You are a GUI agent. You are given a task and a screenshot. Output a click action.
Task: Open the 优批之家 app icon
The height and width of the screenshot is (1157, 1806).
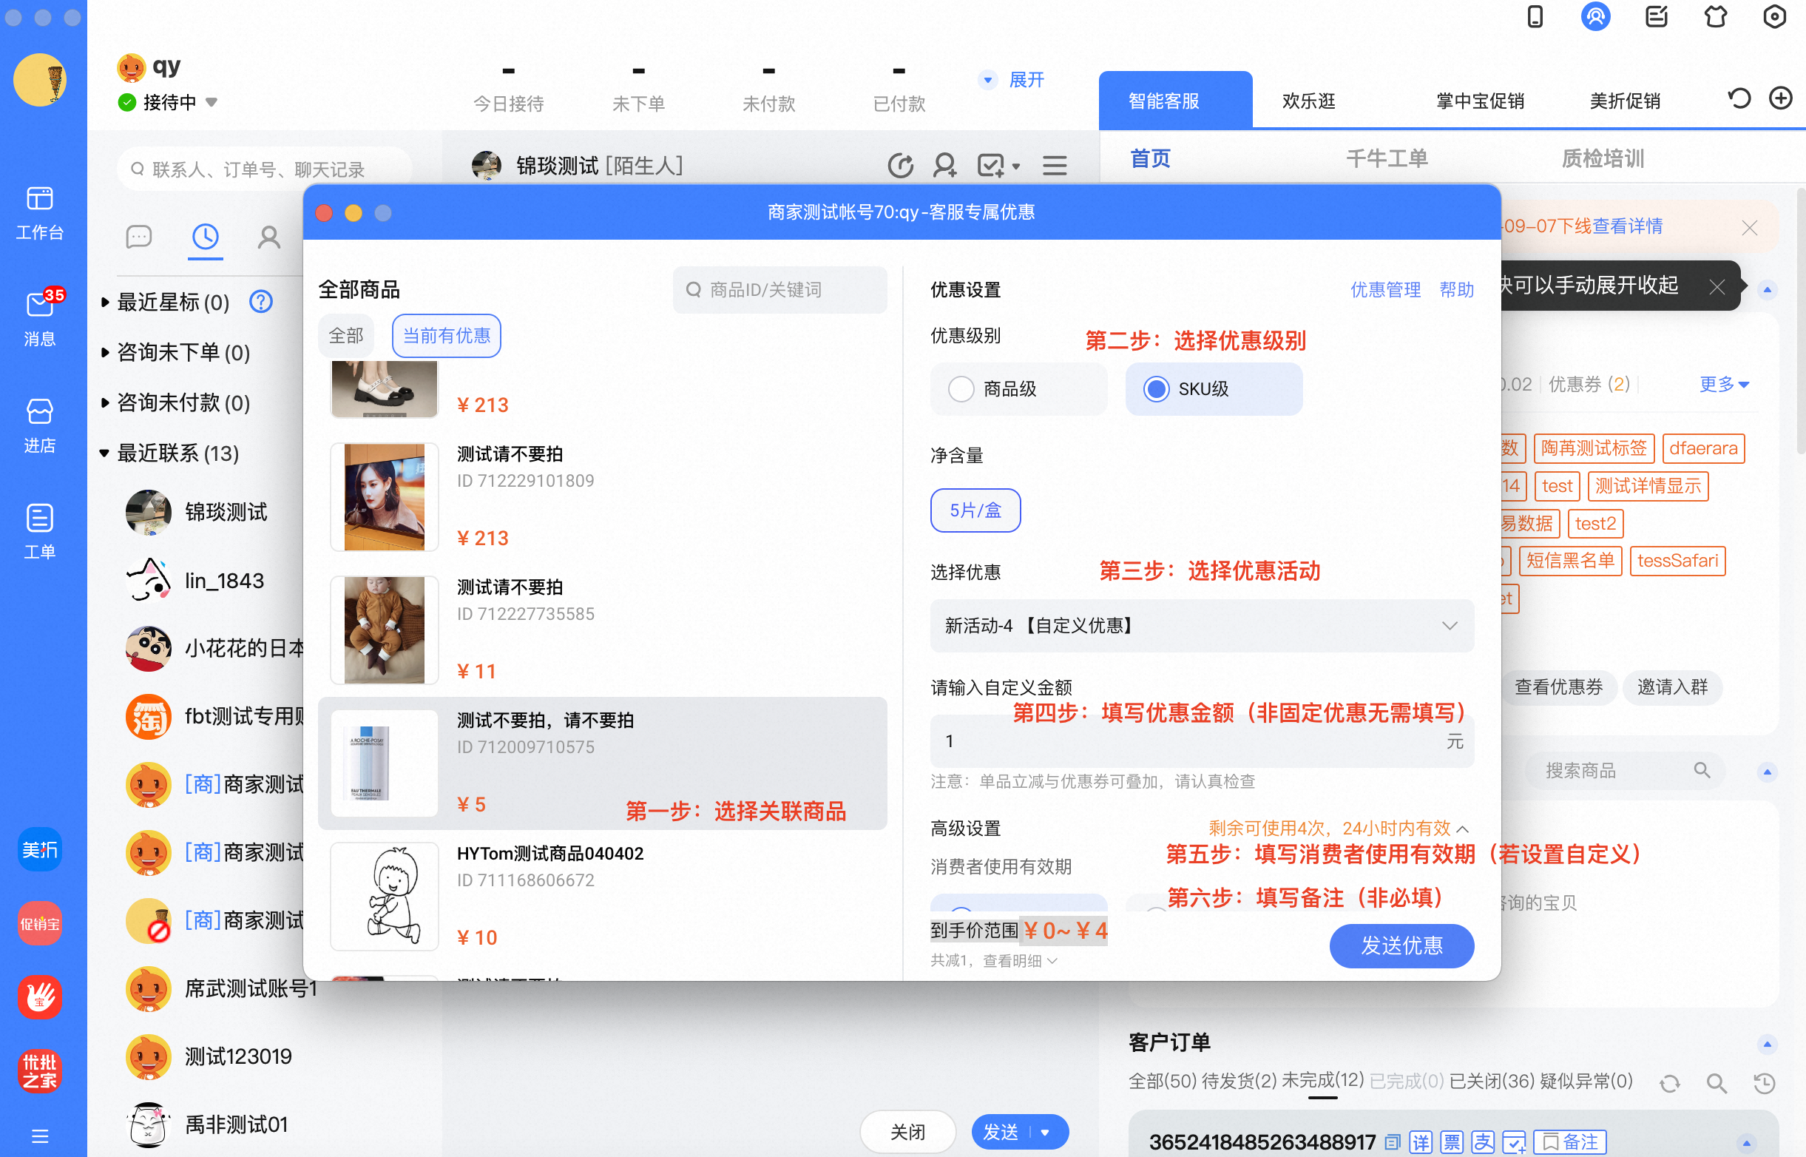(40, 1070)
